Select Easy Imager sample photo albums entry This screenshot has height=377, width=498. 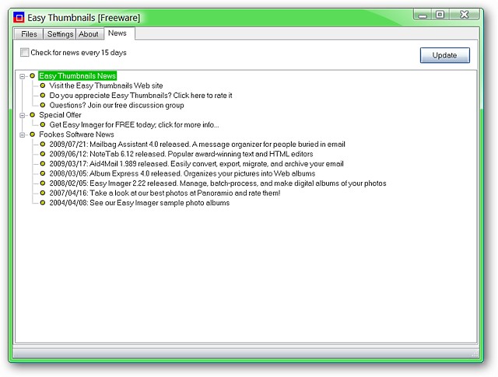pyautogui.click(x=139, y=203)
